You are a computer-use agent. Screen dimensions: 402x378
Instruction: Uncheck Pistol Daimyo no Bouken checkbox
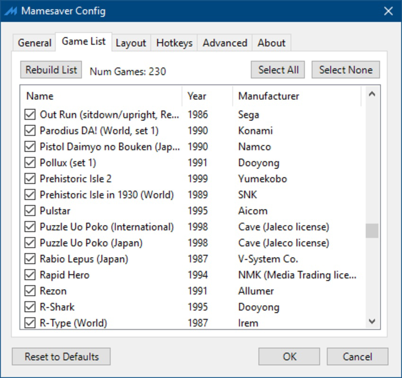pos(30,147)
